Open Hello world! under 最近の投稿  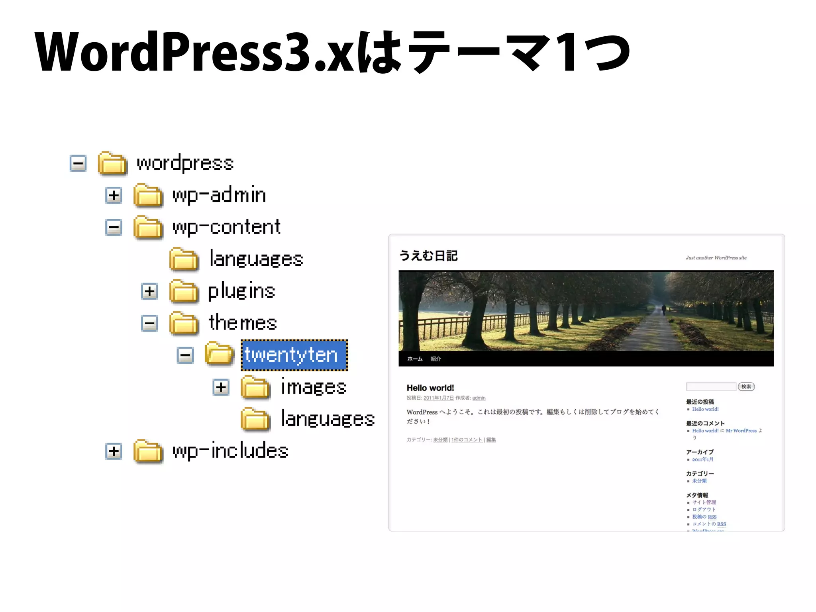point(706,409)
